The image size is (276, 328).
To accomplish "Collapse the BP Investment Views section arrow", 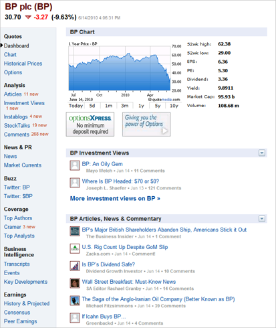I will pyautogui.click(x=262, y=153).
